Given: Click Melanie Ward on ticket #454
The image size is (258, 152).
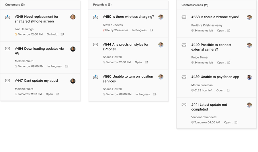Looking at the screenshot, I should [24, 61].
